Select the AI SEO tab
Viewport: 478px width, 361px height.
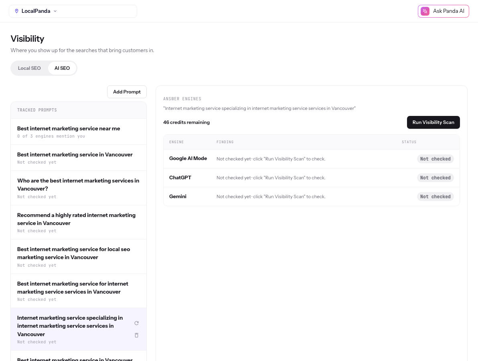point(62,68)
